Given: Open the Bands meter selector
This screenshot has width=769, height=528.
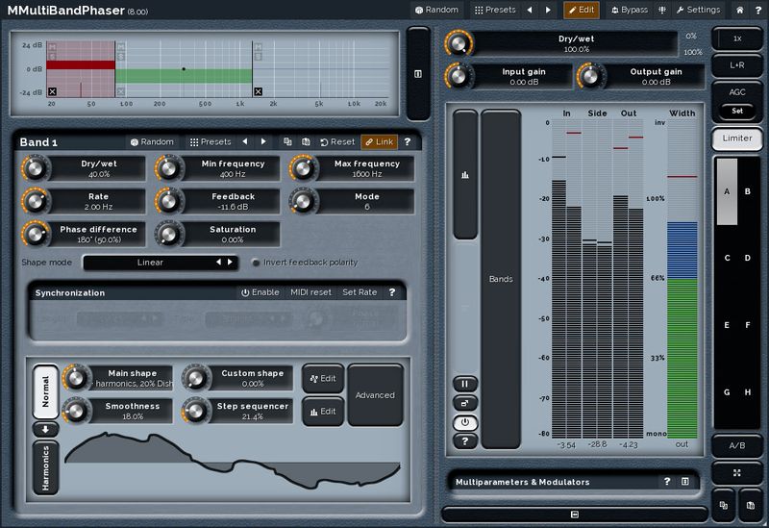Looking at the screenshot, I should tap(501, 279).
